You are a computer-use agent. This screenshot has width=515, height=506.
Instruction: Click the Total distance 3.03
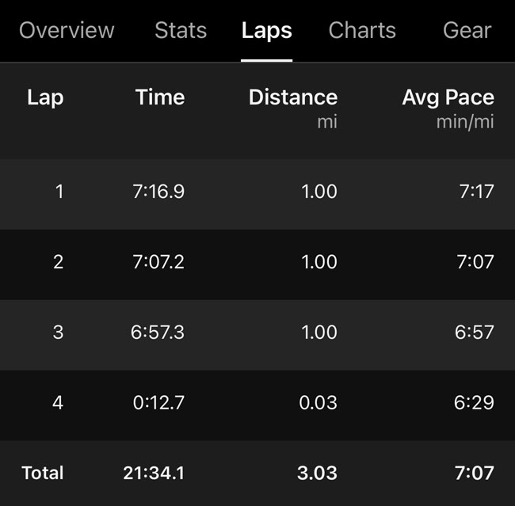point(316,473)
